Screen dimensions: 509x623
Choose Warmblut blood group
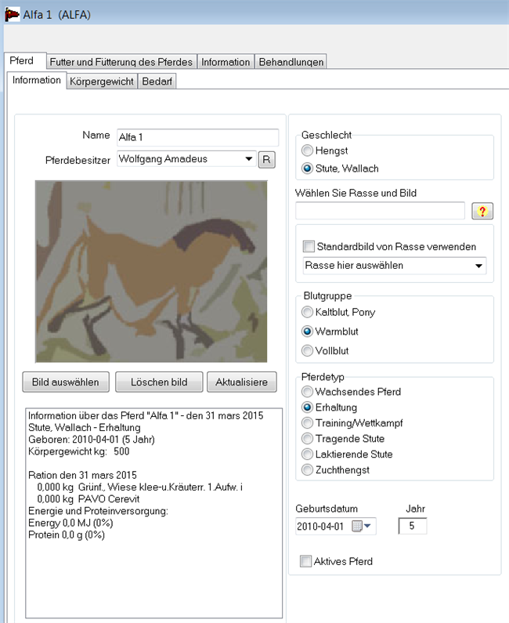[x=307, y=331]
